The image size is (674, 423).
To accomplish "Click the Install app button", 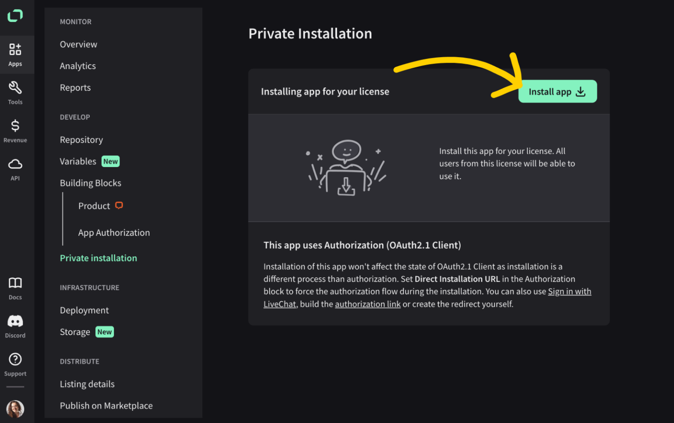I will 557,92.
